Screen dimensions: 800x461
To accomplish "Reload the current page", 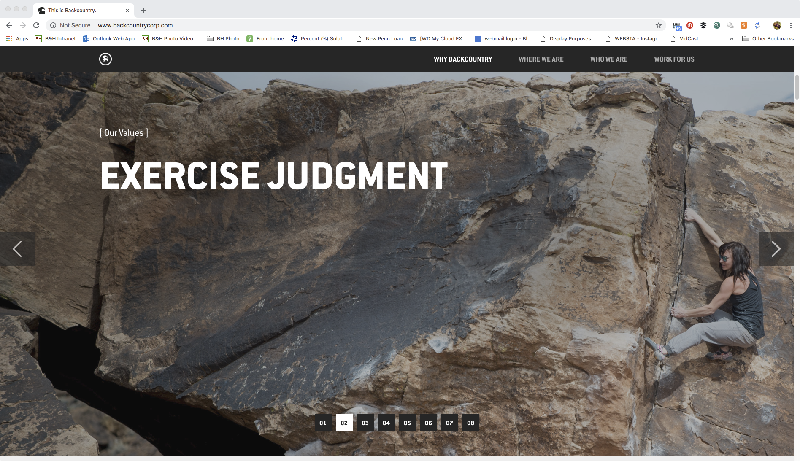I will coord(36,25).
